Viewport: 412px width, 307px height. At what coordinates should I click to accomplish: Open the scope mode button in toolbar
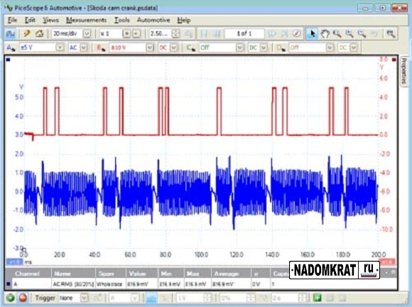(x=11, y=33)
